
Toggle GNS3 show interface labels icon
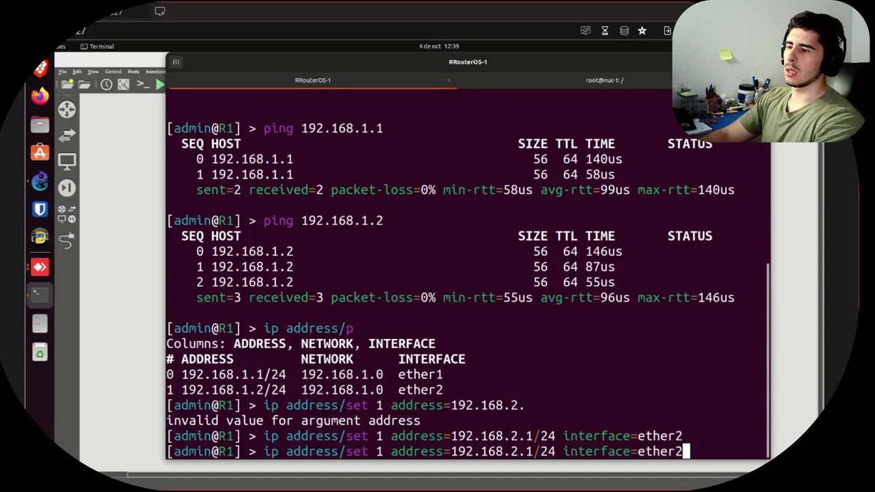(x=123, y=85)
